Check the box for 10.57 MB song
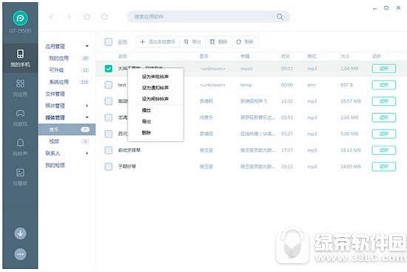407x272 pixels. [x=109, y=101]
